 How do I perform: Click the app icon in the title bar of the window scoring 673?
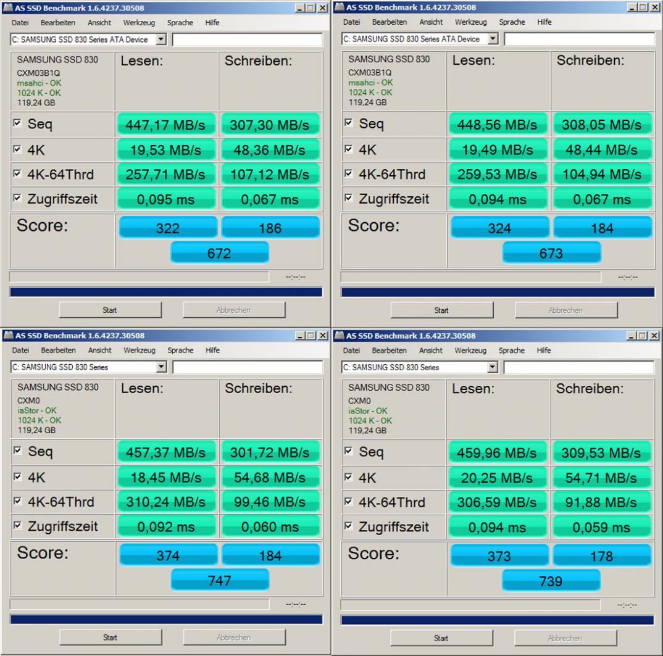340,7
